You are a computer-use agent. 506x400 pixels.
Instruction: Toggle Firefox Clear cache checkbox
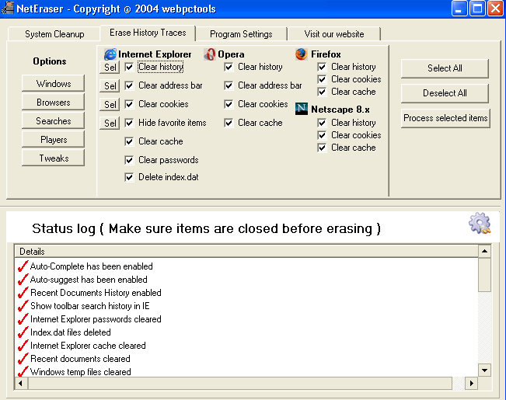tap(322, 92)
